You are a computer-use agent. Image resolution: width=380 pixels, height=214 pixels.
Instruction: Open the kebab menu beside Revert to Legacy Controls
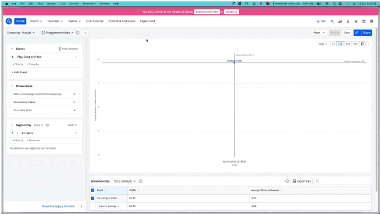81,206
